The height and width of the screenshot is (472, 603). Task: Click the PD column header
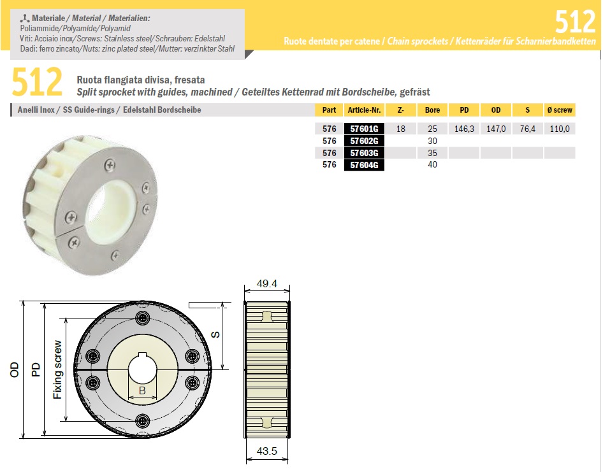(x=463, y=110)
